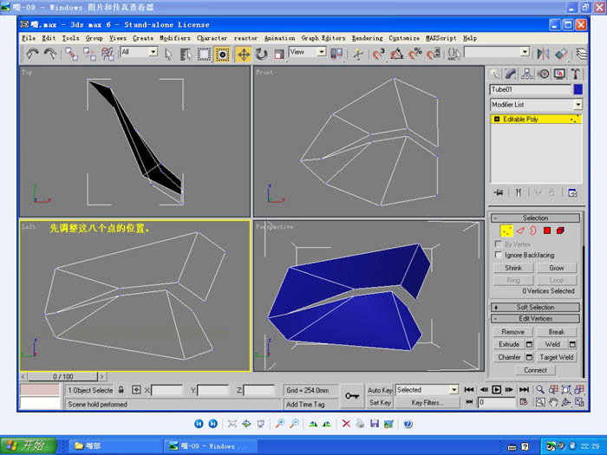Click the blue object color swatch
The height and width of the screenshot is (455, 607).
coord(578,89)
